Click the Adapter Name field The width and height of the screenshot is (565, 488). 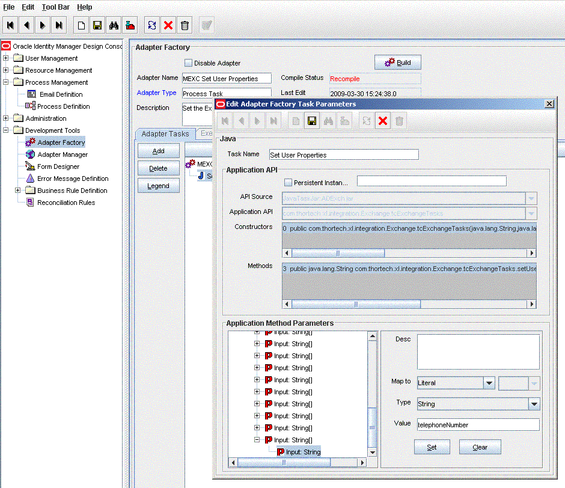tap(227, 78)
